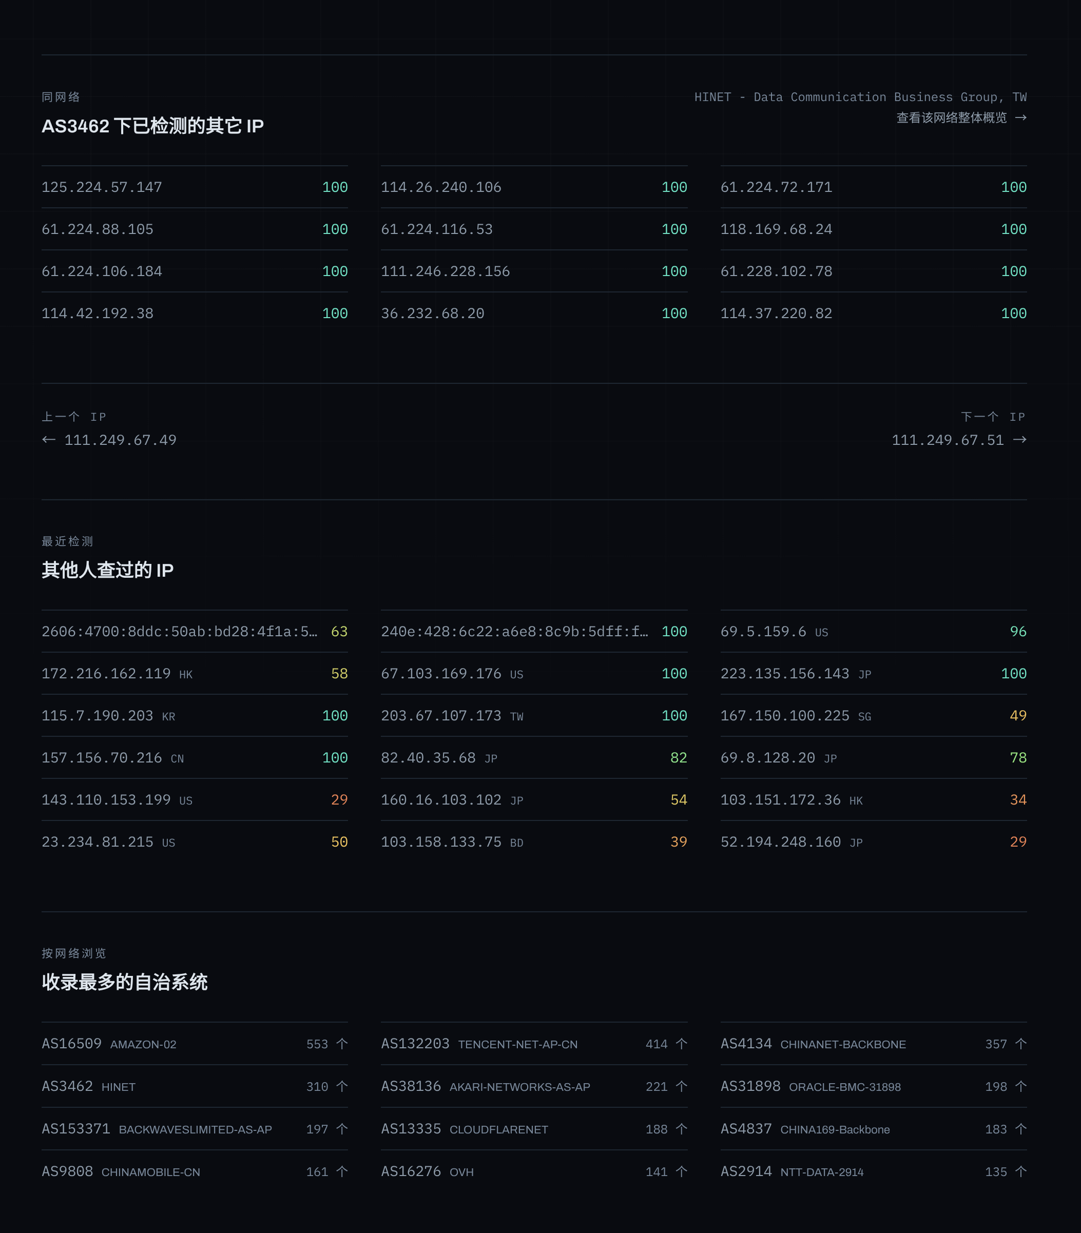Open the 查看该网络整体概览 link

[x=961, y=118]
